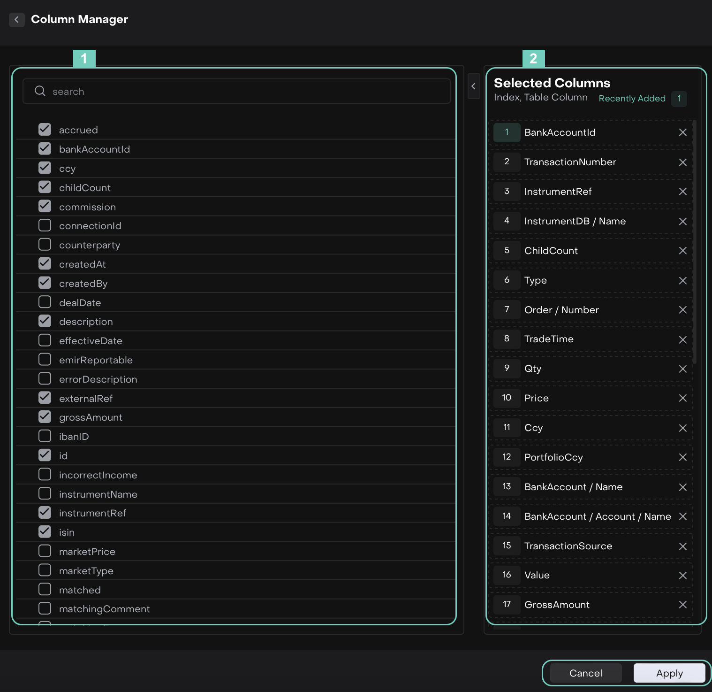712x692 pixels.
Task: Enable the counterparty column checkbox
Action: [x=45, y=245]
